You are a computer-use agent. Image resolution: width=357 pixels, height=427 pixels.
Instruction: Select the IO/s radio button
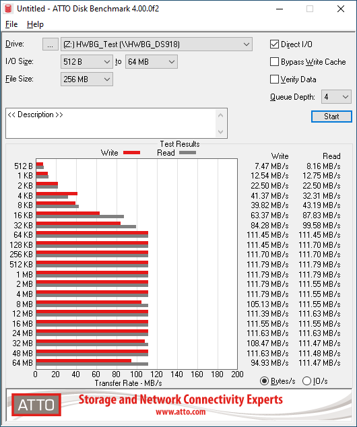[306, 381]
